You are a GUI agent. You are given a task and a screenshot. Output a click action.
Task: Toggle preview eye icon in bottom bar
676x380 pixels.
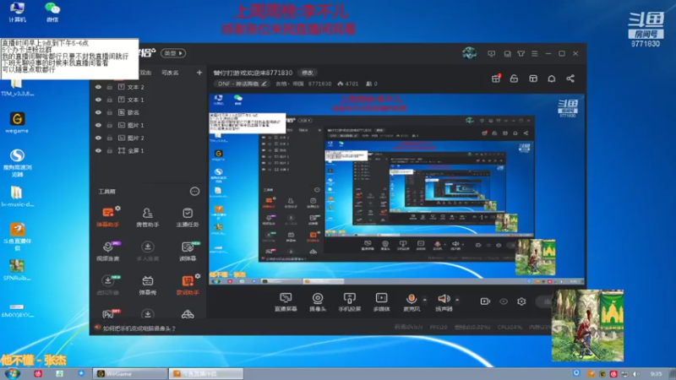coord(504,301)
